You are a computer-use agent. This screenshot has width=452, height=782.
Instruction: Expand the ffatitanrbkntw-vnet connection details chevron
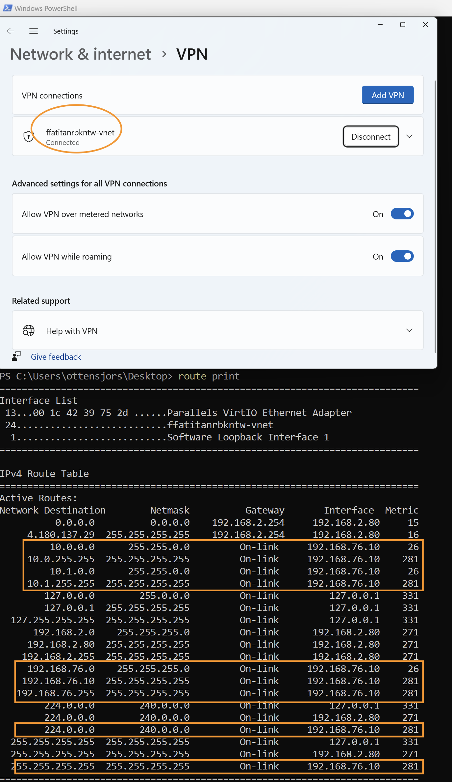[409, 136]
